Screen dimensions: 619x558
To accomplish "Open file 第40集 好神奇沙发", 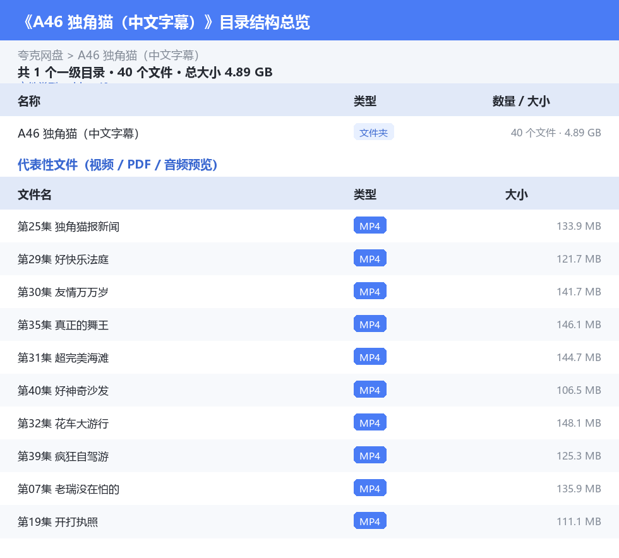I will [x=63, y=390].
